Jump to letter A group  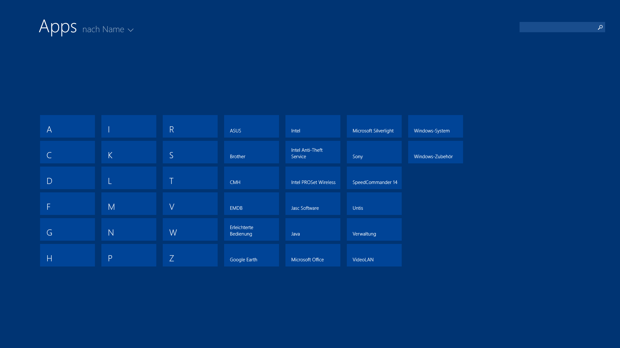click(67, 126)
